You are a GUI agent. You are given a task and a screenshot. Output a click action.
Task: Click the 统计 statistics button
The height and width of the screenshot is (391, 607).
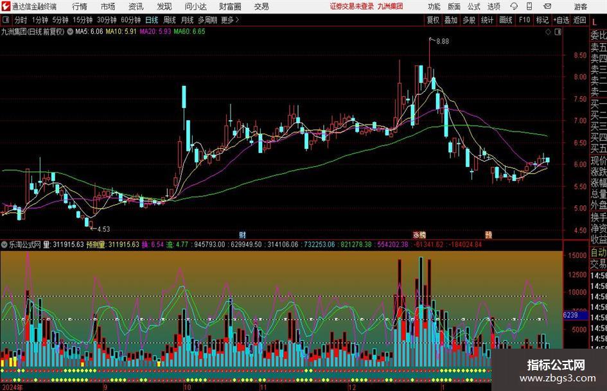click(x=488, y=20)
